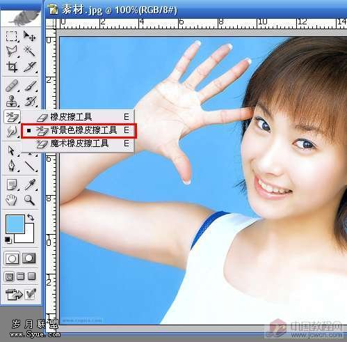This screenshot has height=342, width=347.
Task: Reset to default black and white colors
Action: [x=8, y=240]
